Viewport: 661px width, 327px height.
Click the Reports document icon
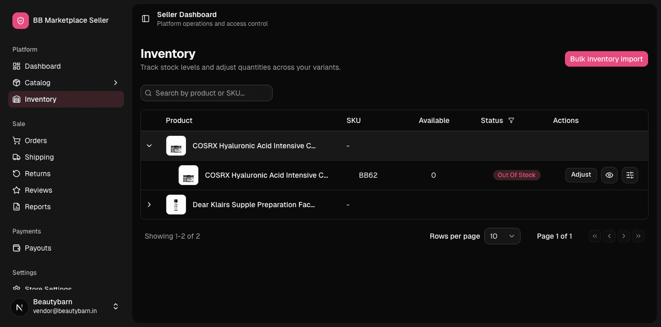[x=17, y=207]
